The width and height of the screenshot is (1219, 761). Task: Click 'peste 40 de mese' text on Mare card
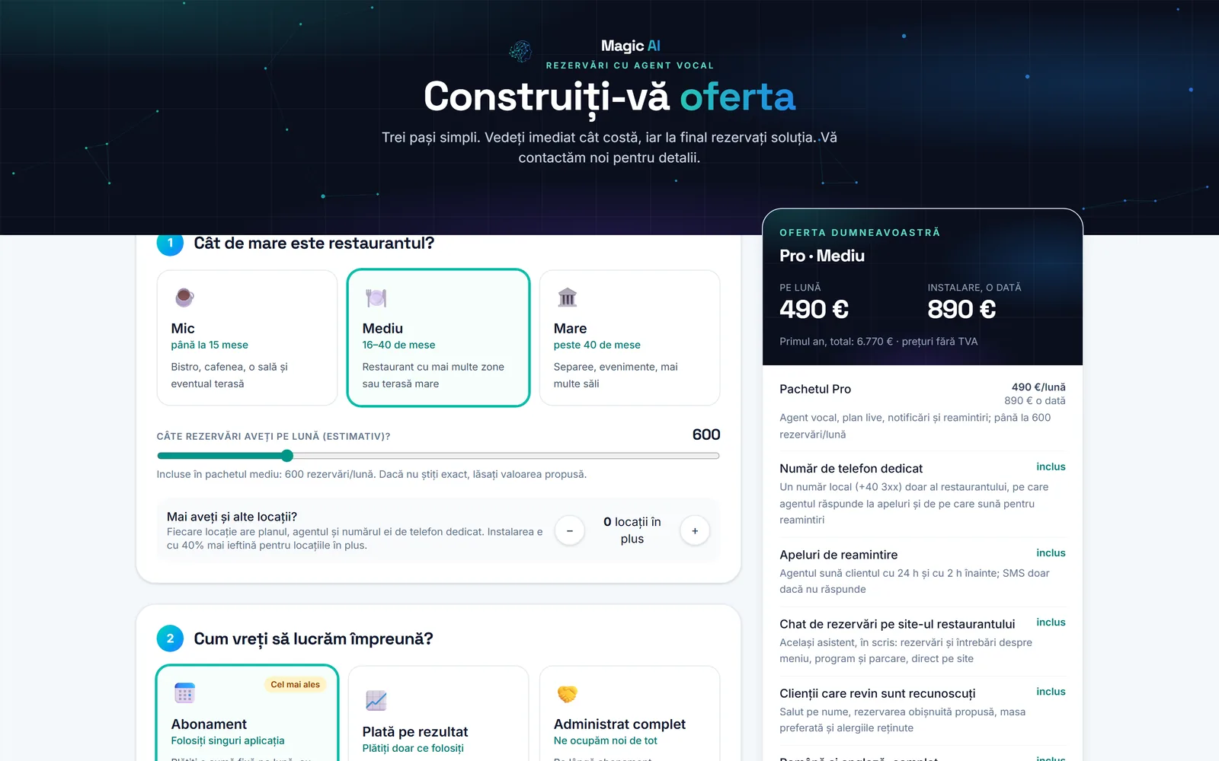(x=597, y=345)
